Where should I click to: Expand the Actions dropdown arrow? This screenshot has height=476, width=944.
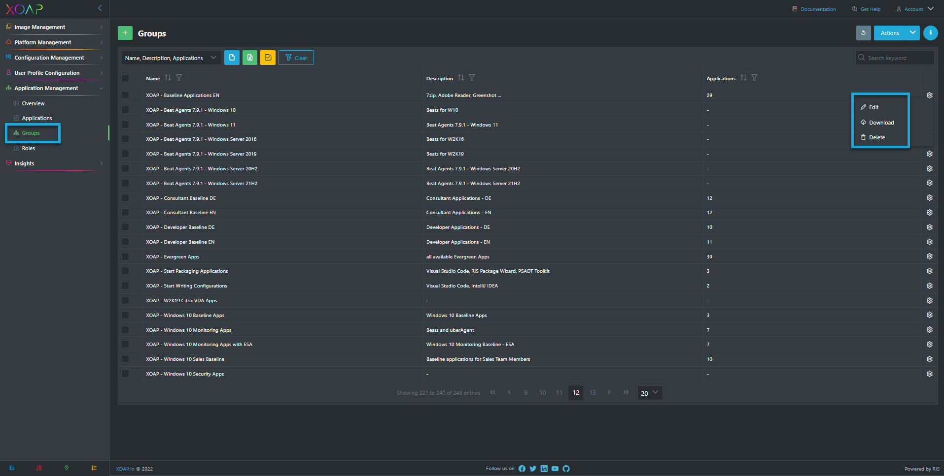tap(912, 33)
